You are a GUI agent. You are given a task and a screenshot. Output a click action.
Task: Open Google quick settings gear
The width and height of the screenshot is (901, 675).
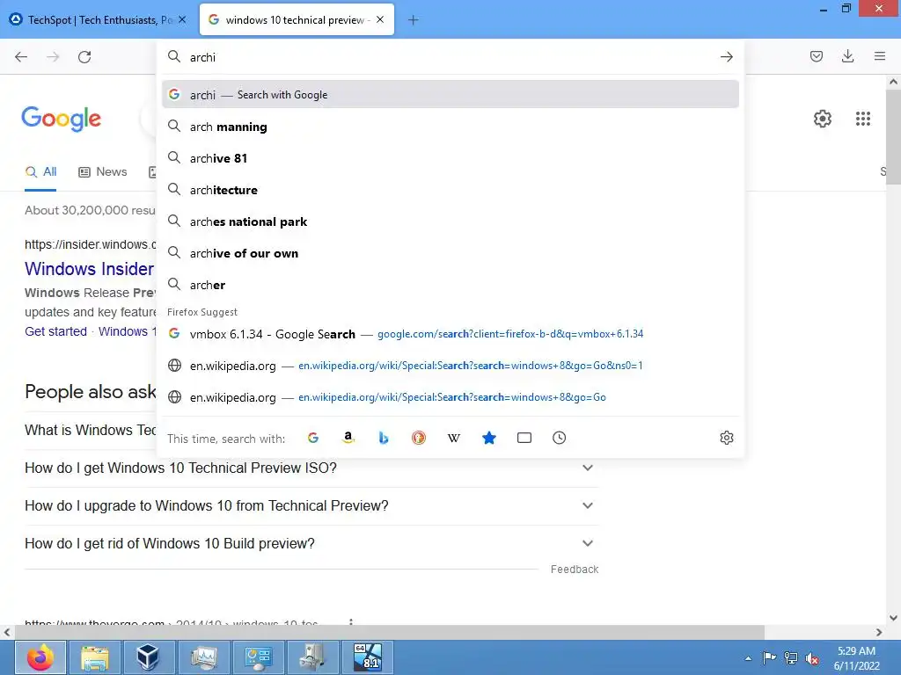[823, 119]
